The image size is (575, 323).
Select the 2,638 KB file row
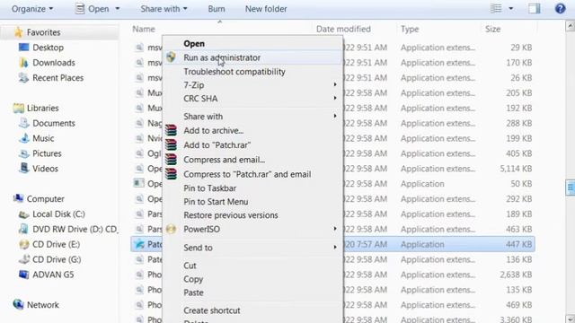332,275
